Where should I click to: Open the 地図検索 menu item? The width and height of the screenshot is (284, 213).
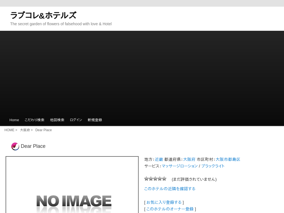coord(57,120)
